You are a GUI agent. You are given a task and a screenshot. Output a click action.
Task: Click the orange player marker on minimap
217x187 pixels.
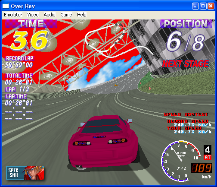click(110, 49)
